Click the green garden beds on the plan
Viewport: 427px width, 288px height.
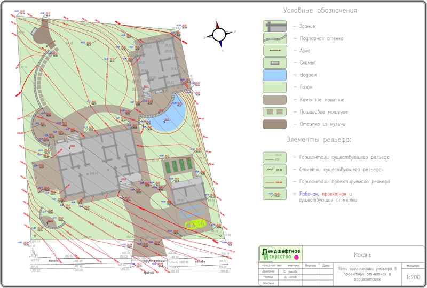point(179,165)
